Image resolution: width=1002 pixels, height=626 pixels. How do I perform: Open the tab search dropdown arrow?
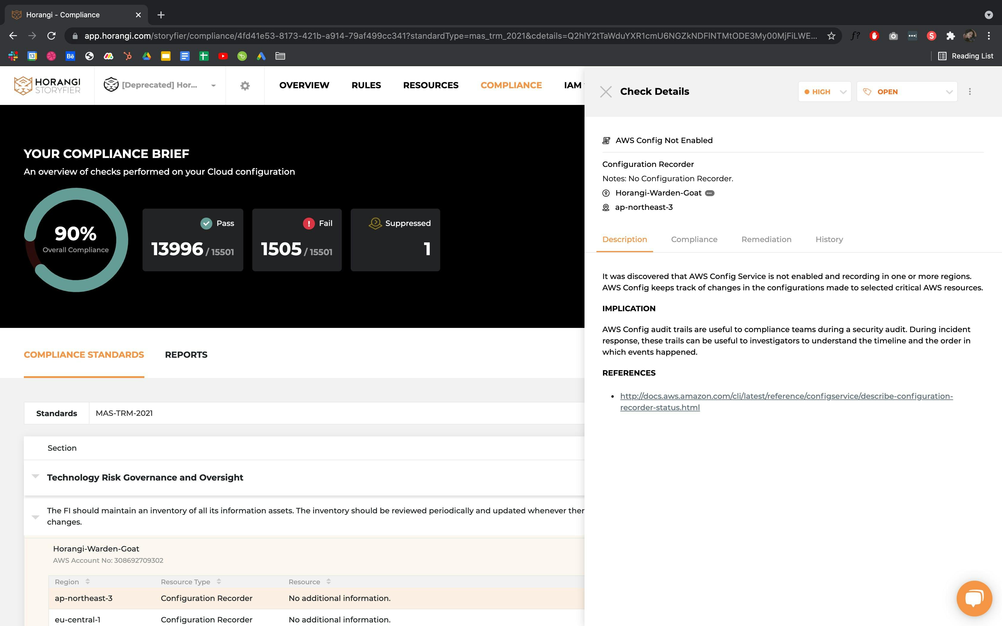pyautogui.click(x=988, y=15)
